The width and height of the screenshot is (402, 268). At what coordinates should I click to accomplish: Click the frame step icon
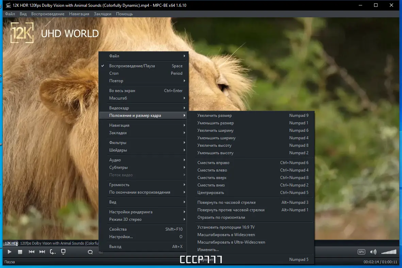click(52, 252)
